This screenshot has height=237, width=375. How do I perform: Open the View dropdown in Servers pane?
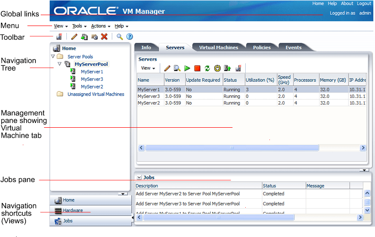148,68
